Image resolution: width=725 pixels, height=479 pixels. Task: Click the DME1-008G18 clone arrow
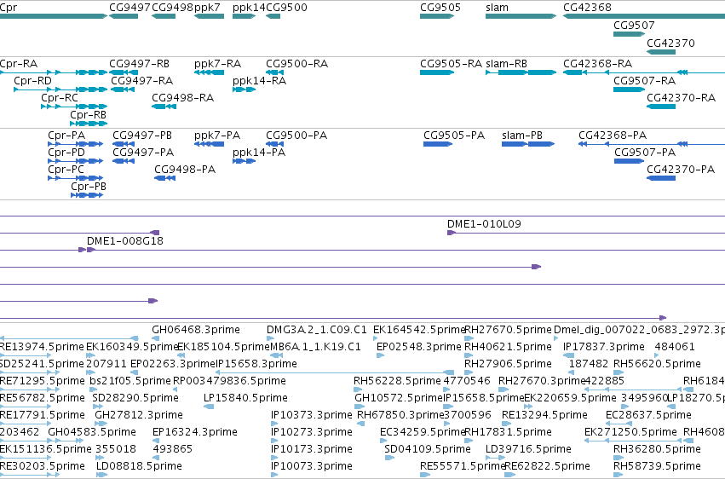click(x=91, y=250)
